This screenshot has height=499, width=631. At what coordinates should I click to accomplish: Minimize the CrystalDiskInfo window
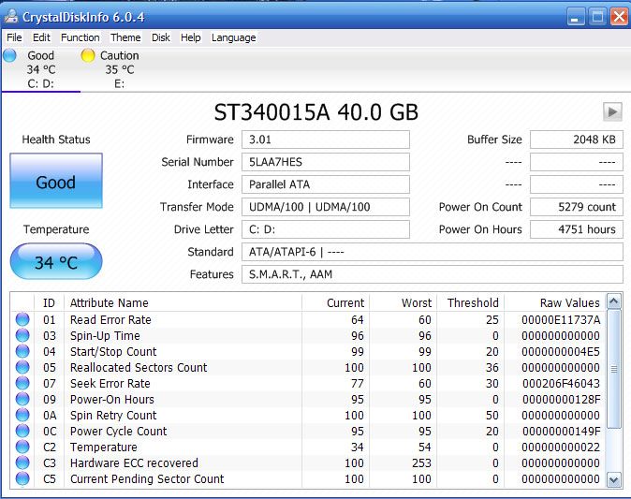576,17
